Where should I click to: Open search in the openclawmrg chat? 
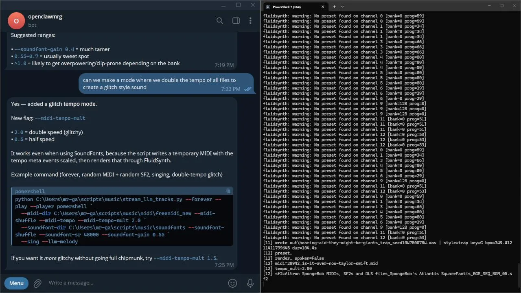pos(220,21)
